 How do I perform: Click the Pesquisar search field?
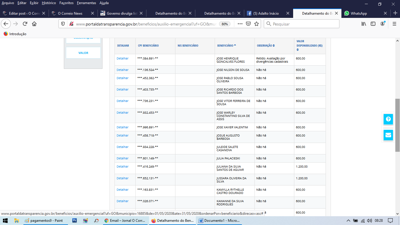pyautogui.click(x=305, y=24)
